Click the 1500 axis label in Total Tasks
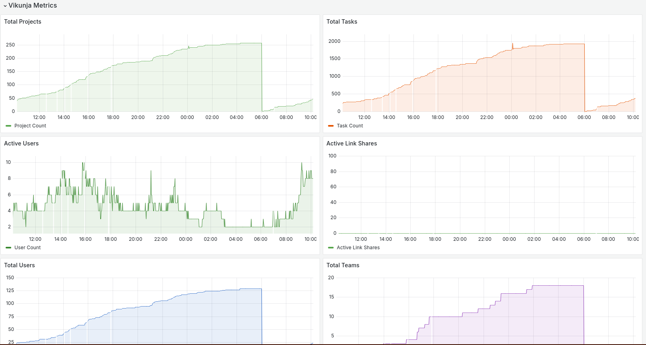 pyautogui.click(x=335, y=59)
